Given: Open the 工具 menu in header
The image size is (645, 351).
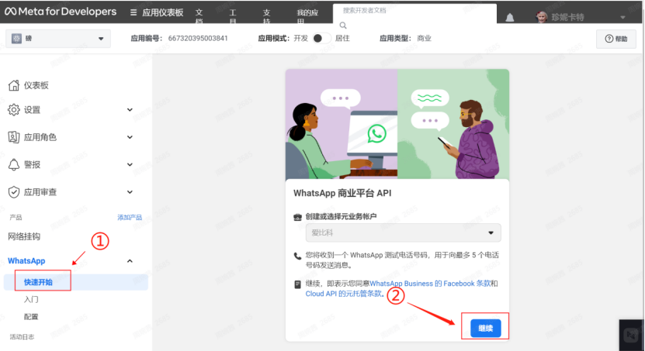Looking at the screenshot, I should coord(233,17).
